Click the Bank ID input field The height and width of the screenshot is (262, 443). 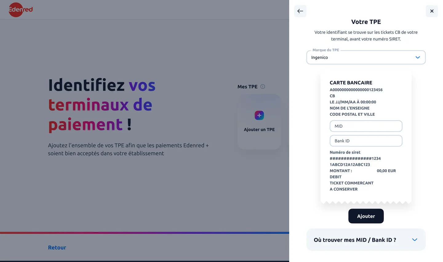366,141
